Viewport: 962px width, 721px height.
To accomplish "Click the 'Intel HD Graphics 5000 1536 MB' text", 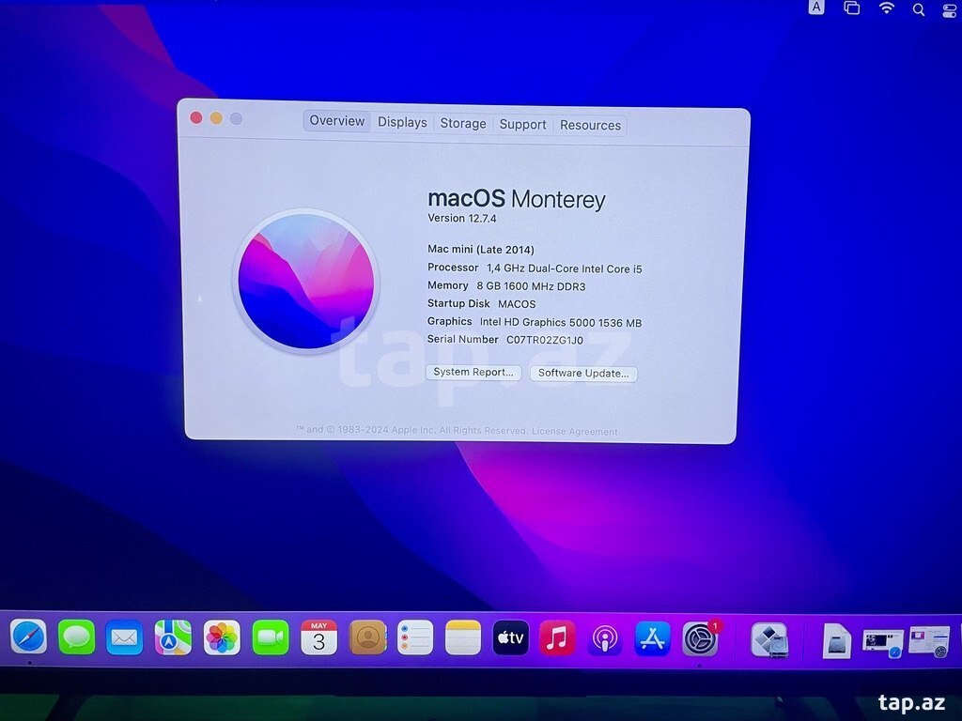I will tap(561, 323).
